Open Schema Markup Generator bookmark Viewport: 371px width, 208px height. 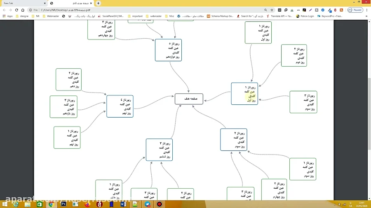pos(220,16)
